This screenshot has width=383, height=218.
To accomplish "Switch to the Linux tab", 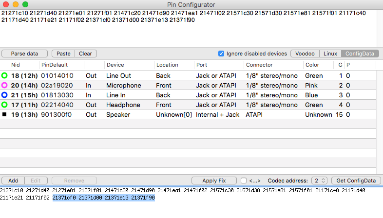I will (x=330, y=54).
